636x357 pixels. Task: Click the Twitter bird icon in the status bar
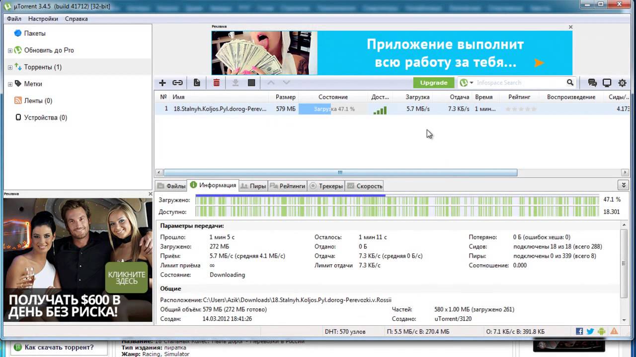tap(590, 331)
